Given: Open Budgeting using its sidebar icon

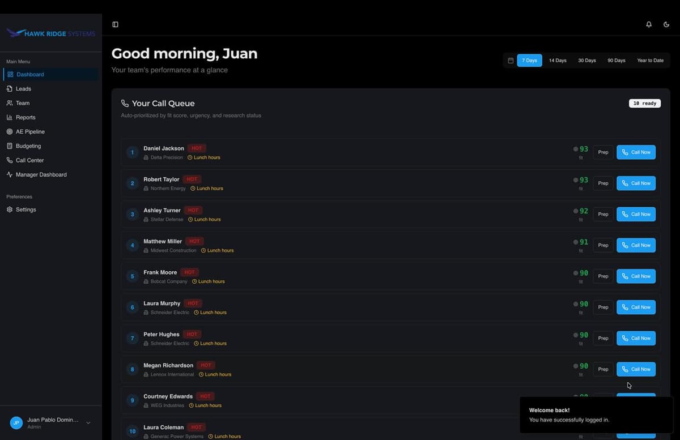Looking at the screenshot, I should point(9,146).
